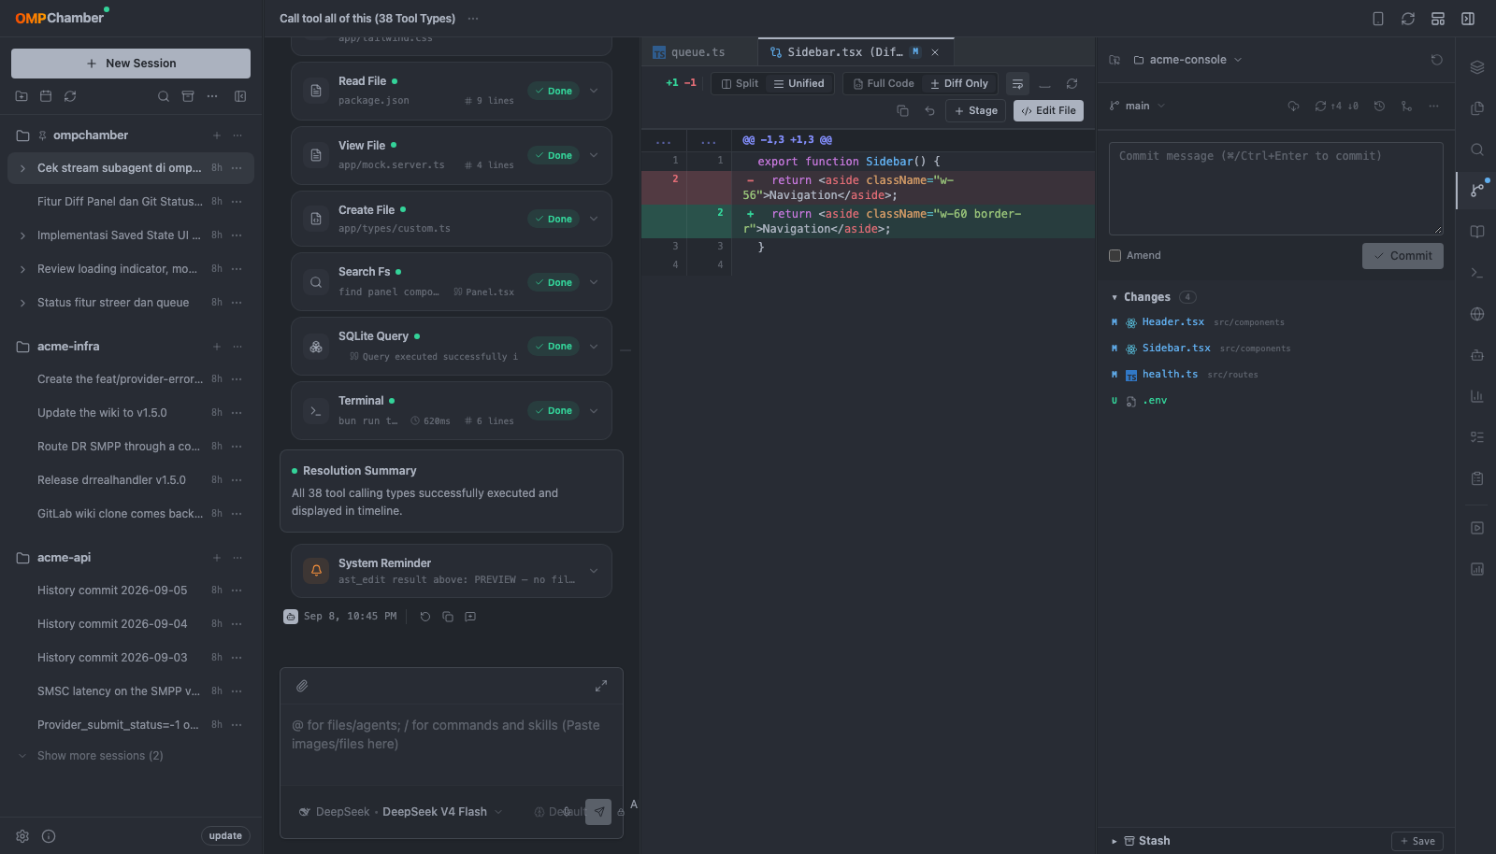The image size is (1496, 854).
Task: Click the bar chart icon in right rail
Action: (1477, 396)
